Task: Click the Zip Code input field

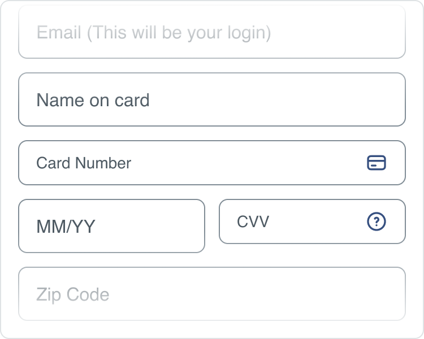Action: [212, 294]
